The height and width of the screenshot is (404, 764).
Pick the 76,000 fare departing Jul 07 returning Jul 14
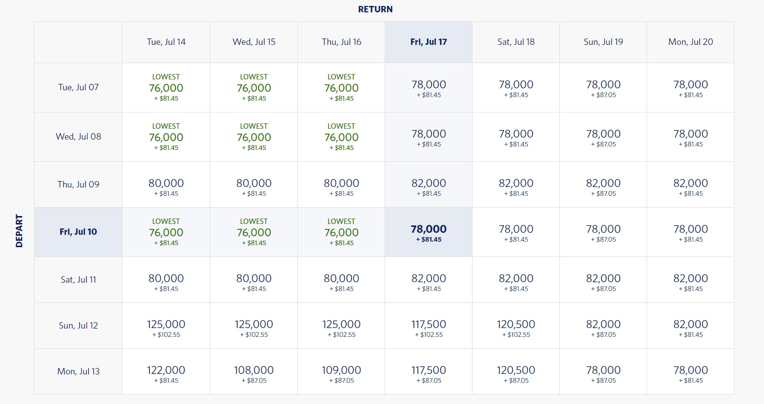[x=166, y=88]
